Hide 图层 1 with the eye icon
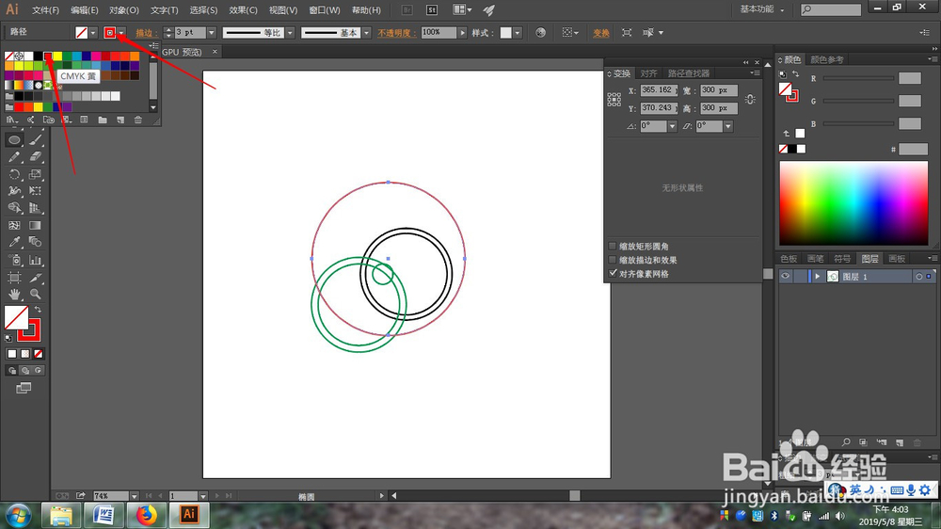The image size is (941, 529). 785,276
